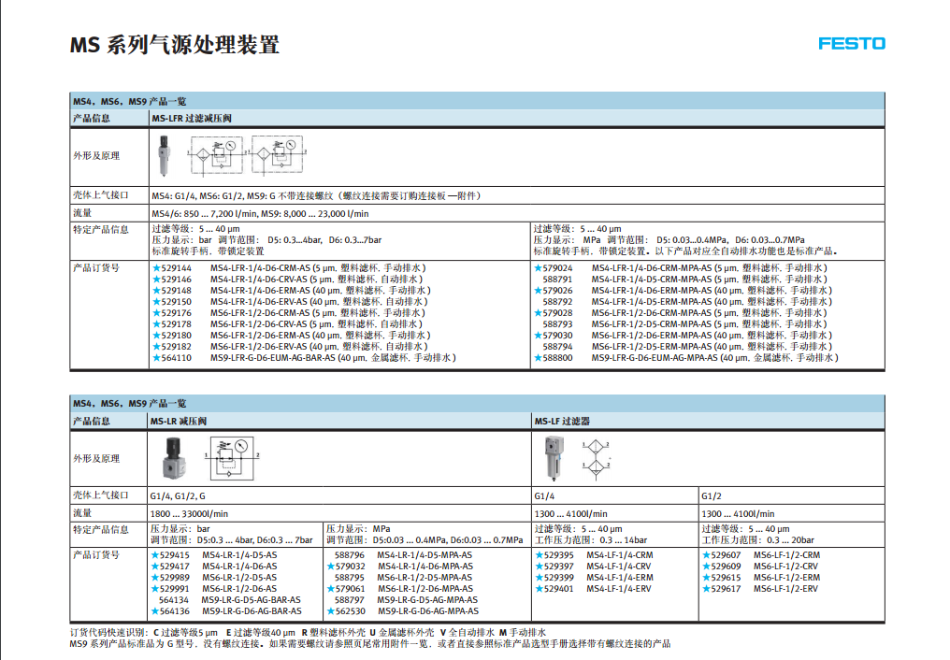This screenshot has width=950, height=660.
Task: Select model 'MS4-LF-1/4-ERV'
Action: (x=619, y=589)
